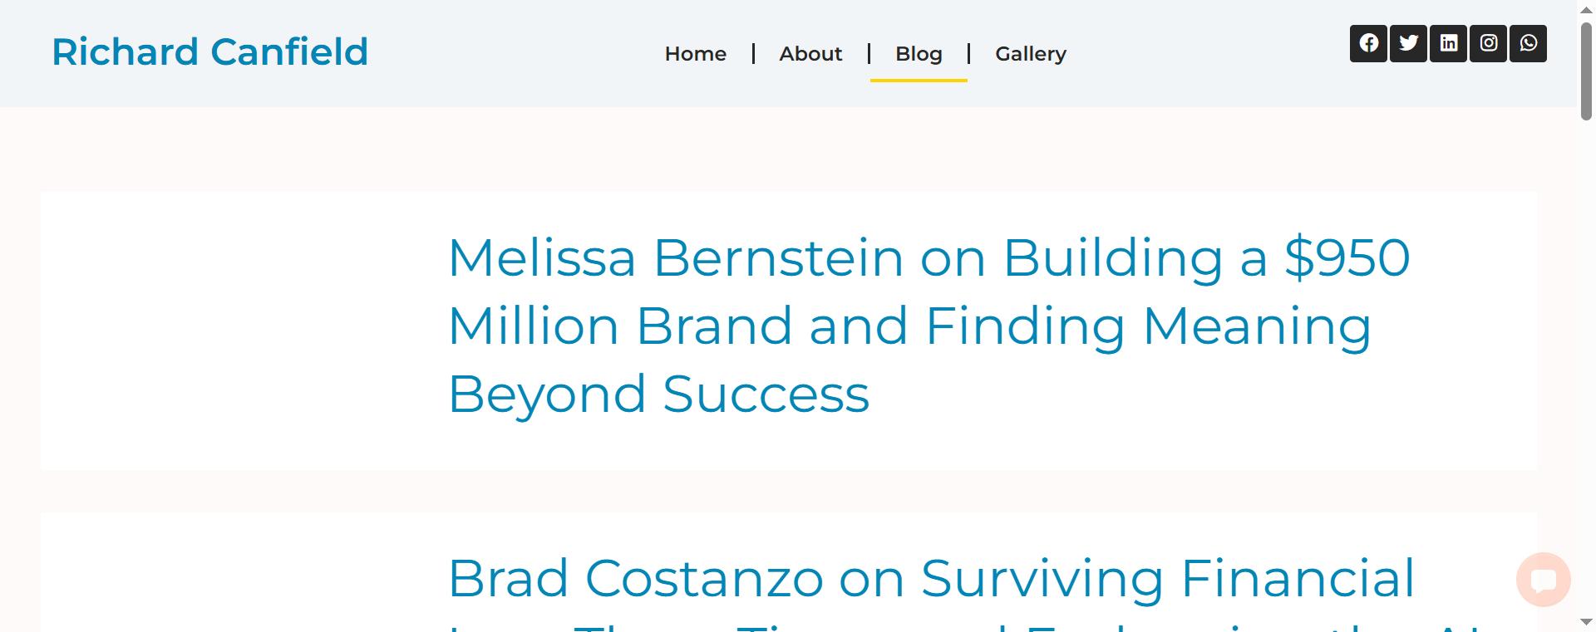Click the scroll-up arrow on the scrollbar
This screenshot has width=1596, height=632.
1588,11
